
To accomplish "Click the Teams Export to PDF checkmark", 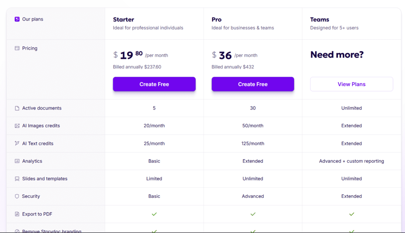I will (x=351, y=214).
